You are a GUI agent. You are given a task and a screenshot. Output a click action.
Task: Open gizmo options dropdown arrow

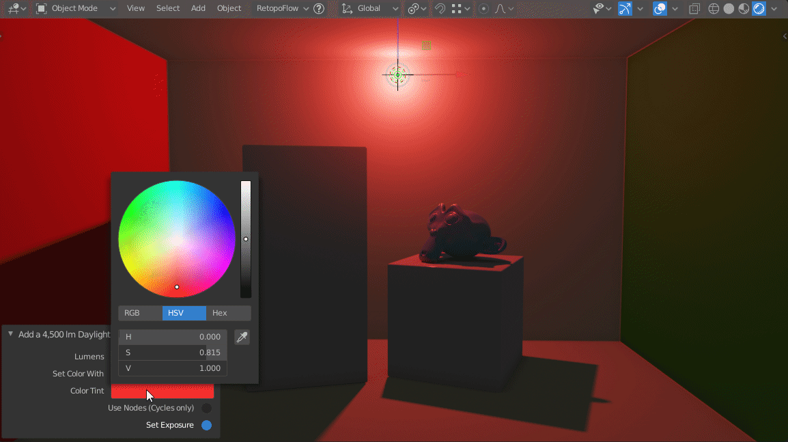(640, 9)
